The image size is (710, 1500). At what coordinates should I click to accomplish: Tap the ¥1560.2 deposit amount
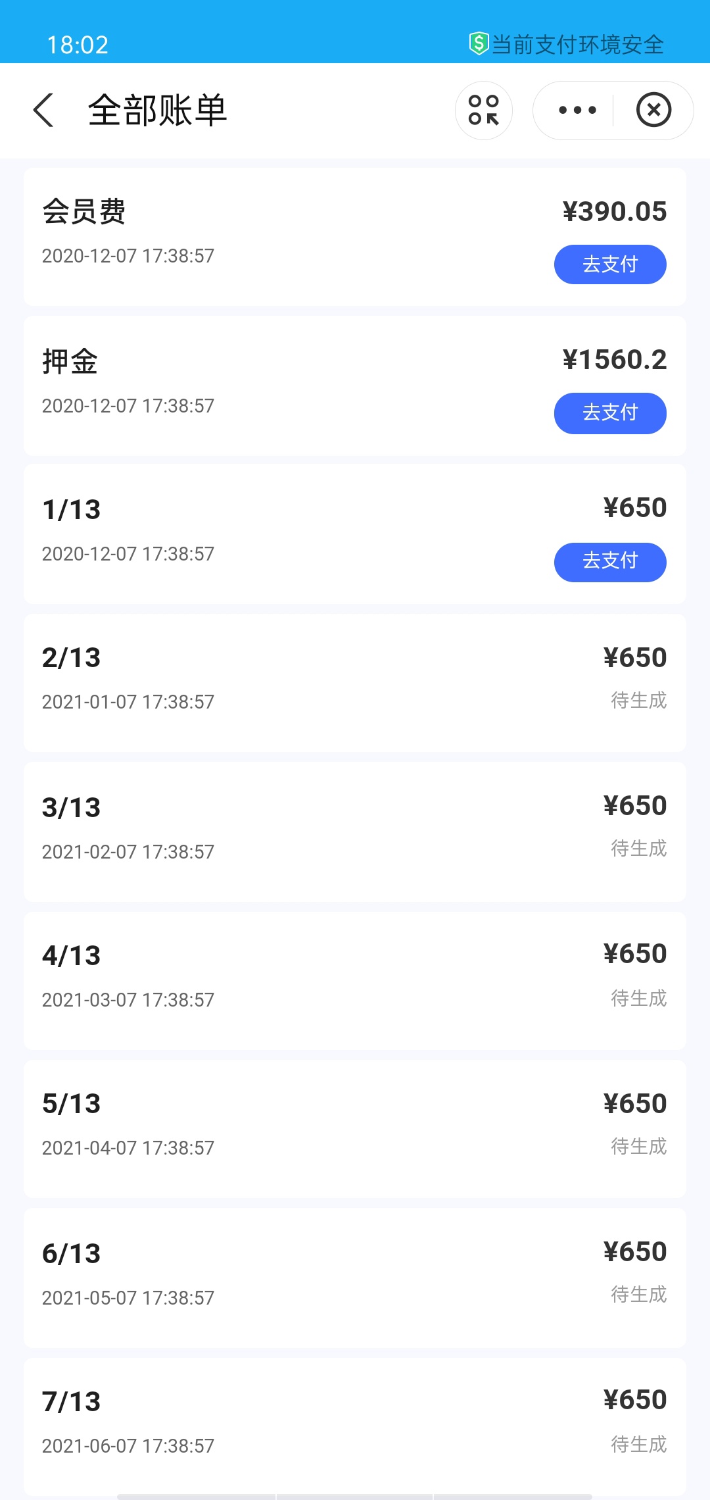(x=615, y=359)
